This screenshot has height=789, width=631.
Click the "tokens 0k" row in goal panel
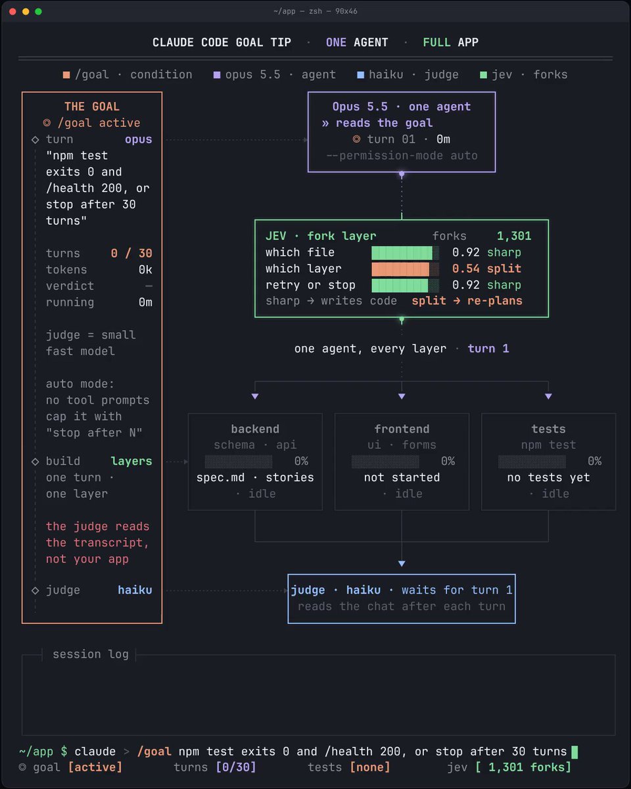(x=99, y=270)
